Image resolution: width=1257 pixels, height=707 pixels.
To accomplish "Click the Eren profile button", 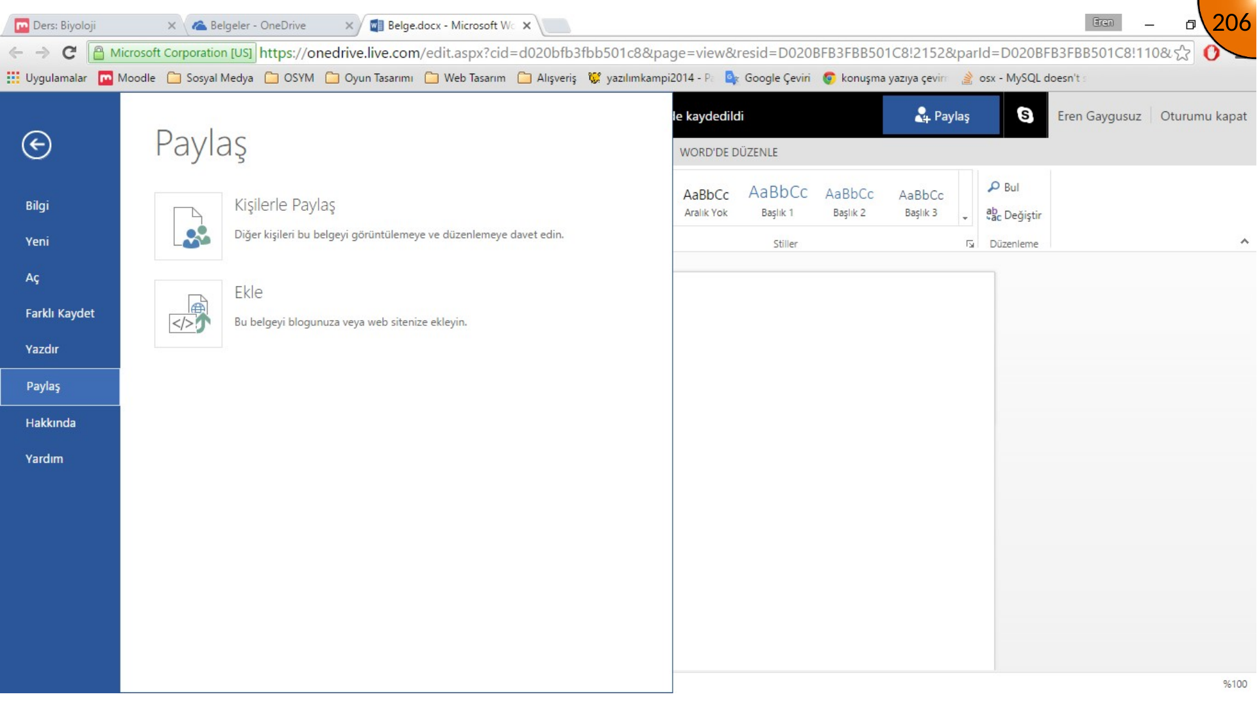I will point(1103,22).
